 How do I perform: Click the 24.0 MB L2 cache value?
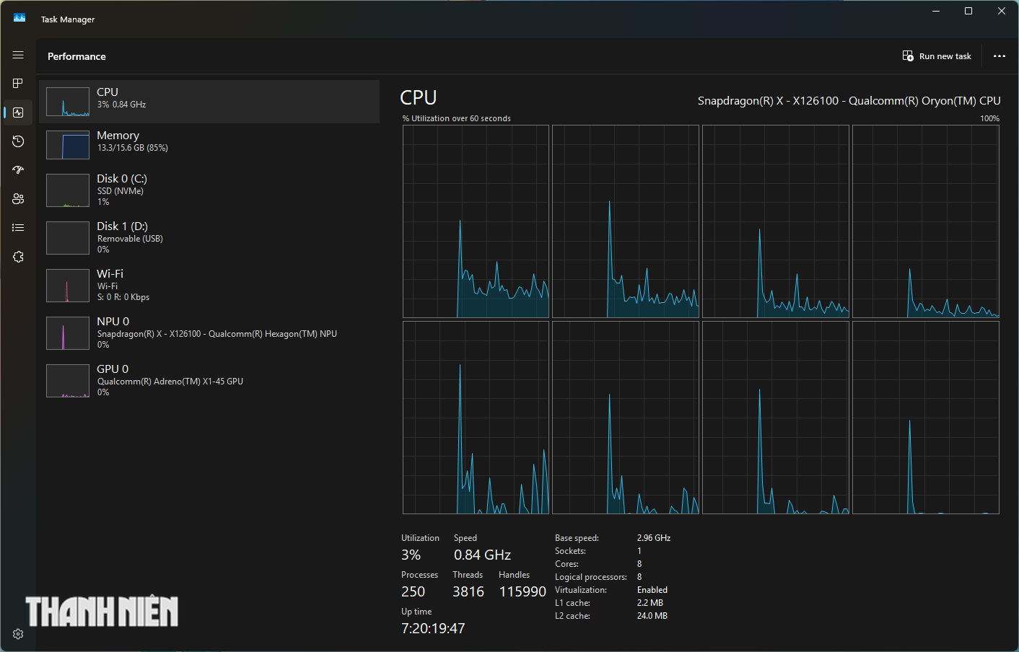(652, 616)
